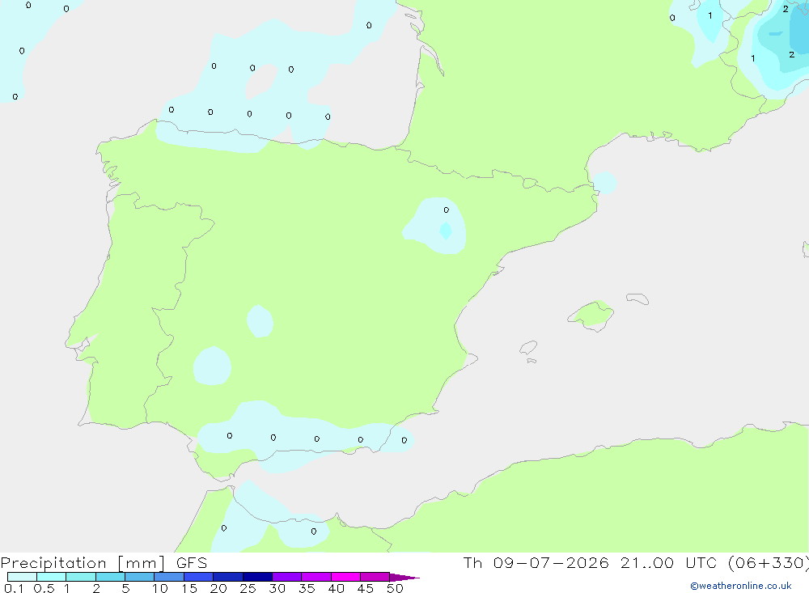Click the legend label '10'
Image resolution: width=809 pixels, height=593 pixels.
pyautogui.click(x=160, y=588)
